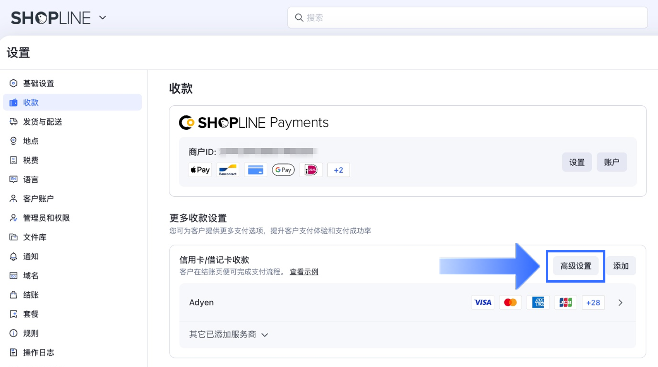
Task: Click the 语言 language icon
Action: [14, 179]
